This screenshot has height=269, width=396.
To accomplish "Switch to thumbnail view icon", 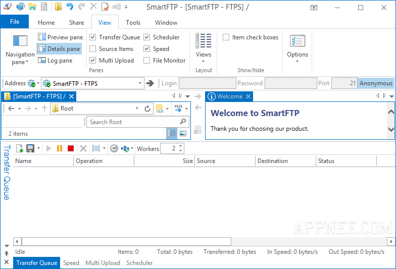I will click(183, 133).
